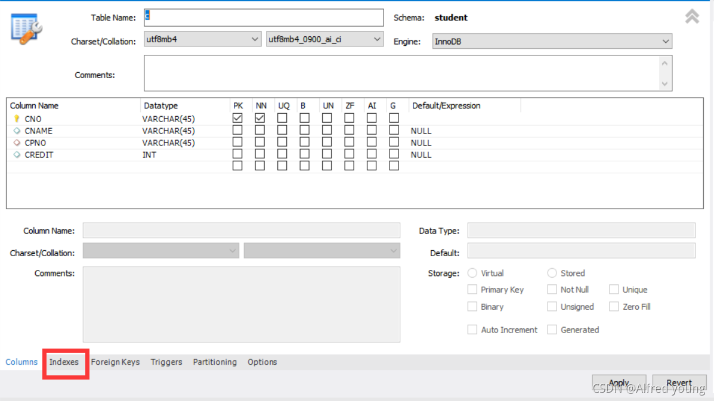This screenshot has width=714, height=401.
Task: Tick the Binary detail checkbox
Action: [x=472, y=306]
